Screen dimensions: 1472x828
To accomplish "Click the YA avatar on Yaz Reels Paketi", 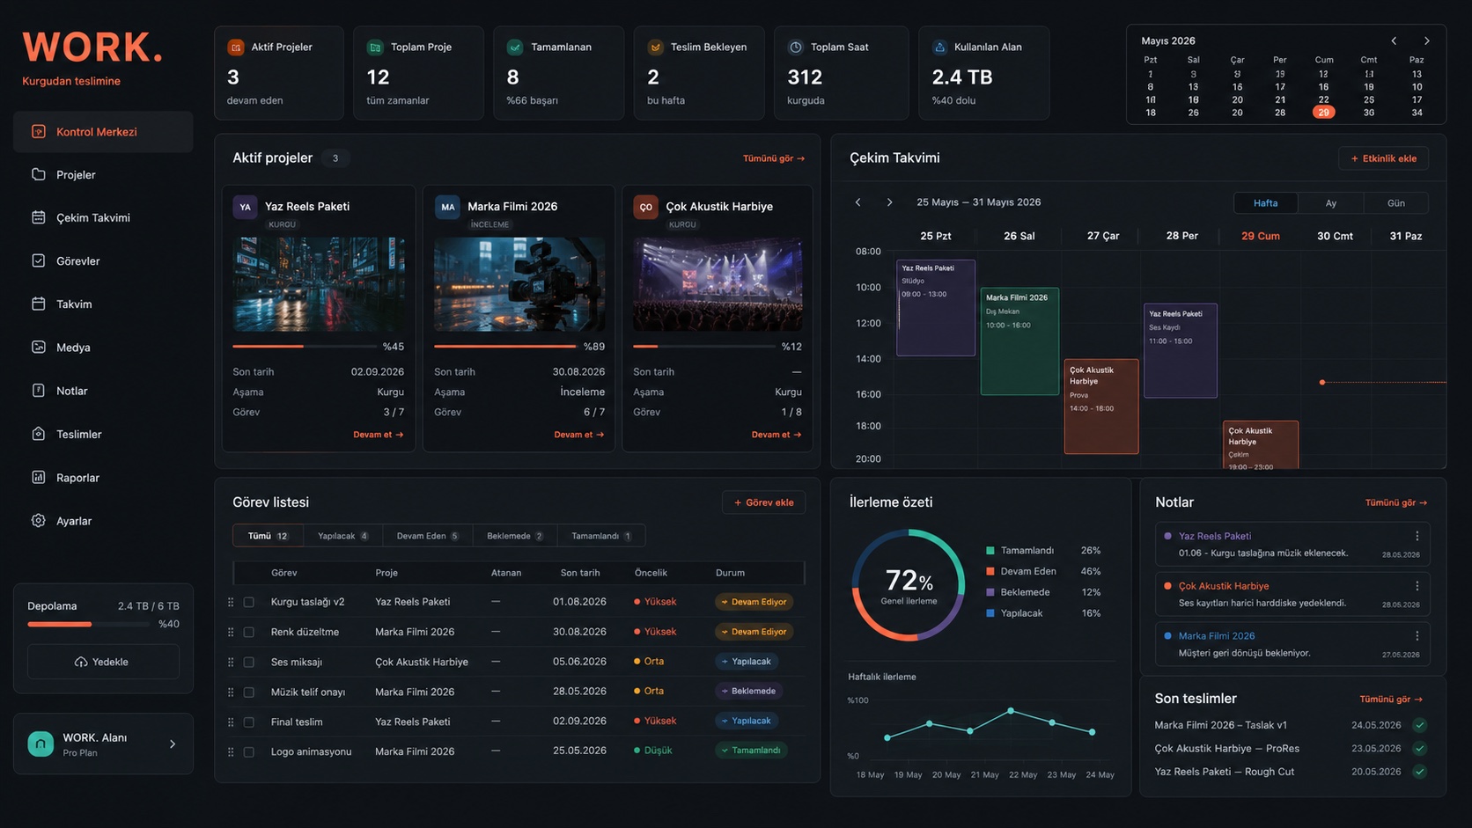I will 245,207.
